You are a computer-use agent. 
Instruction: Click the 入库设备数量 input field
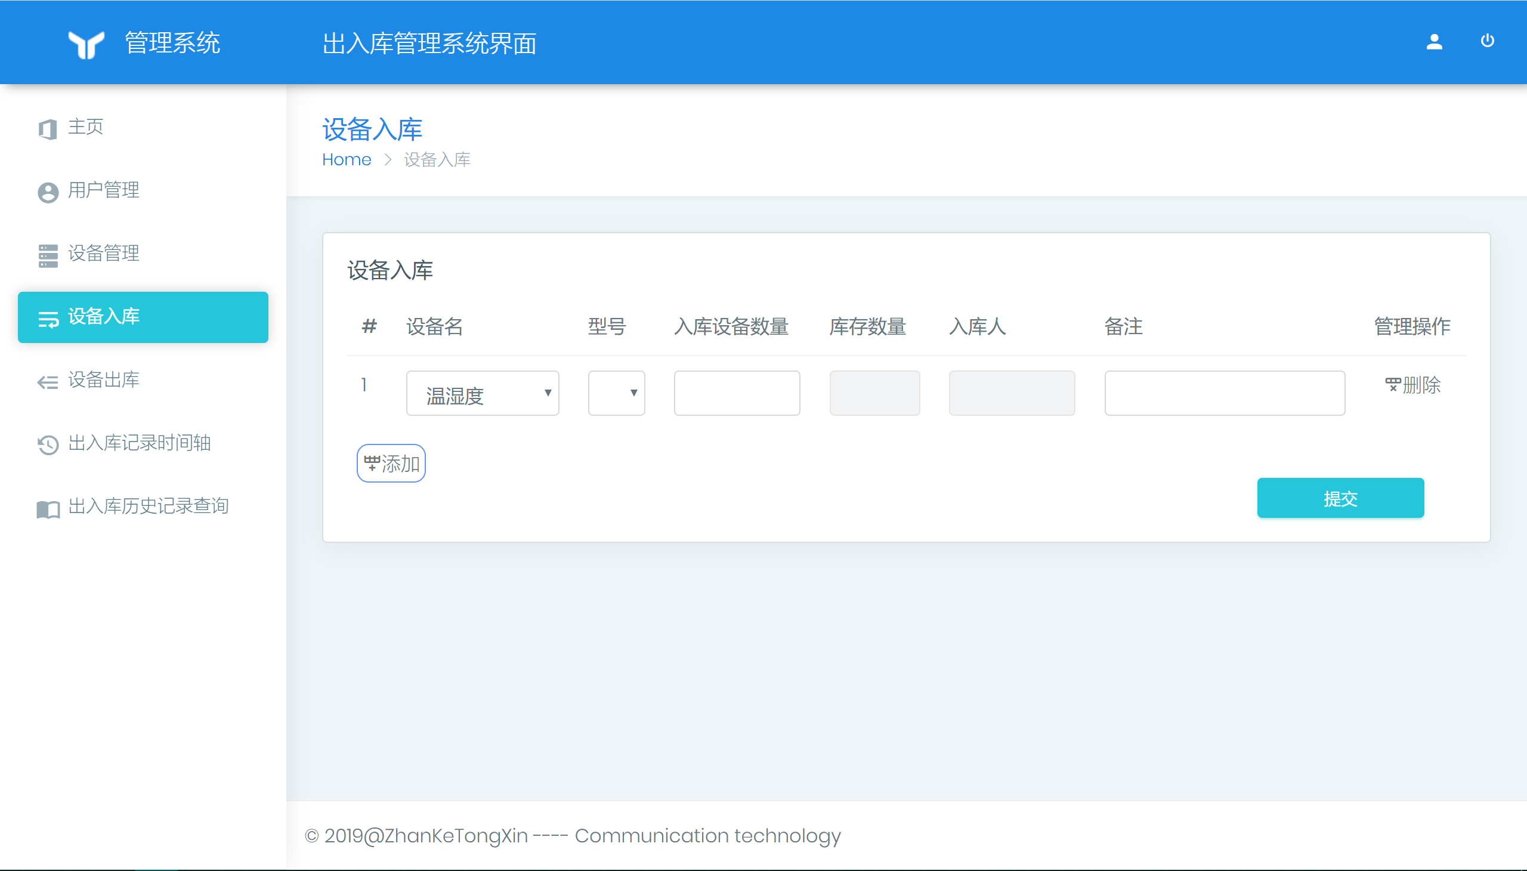pyautogui.click(x=737, y=393)
